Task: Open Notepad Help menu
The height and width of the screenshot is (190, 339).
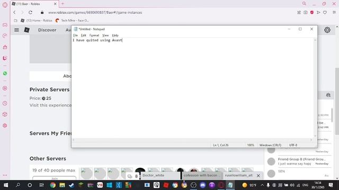Action: pos(115,35)
